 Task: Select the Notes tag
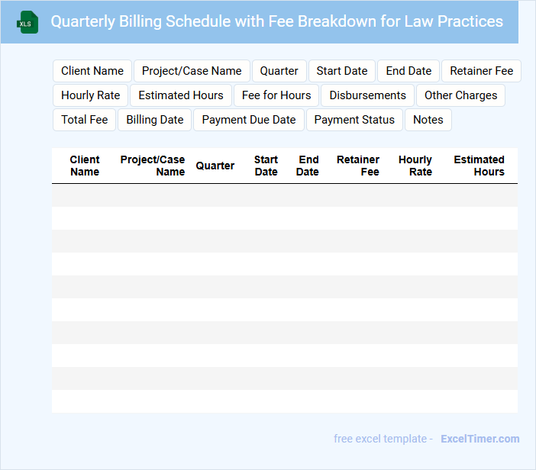(x=428, y=120)
